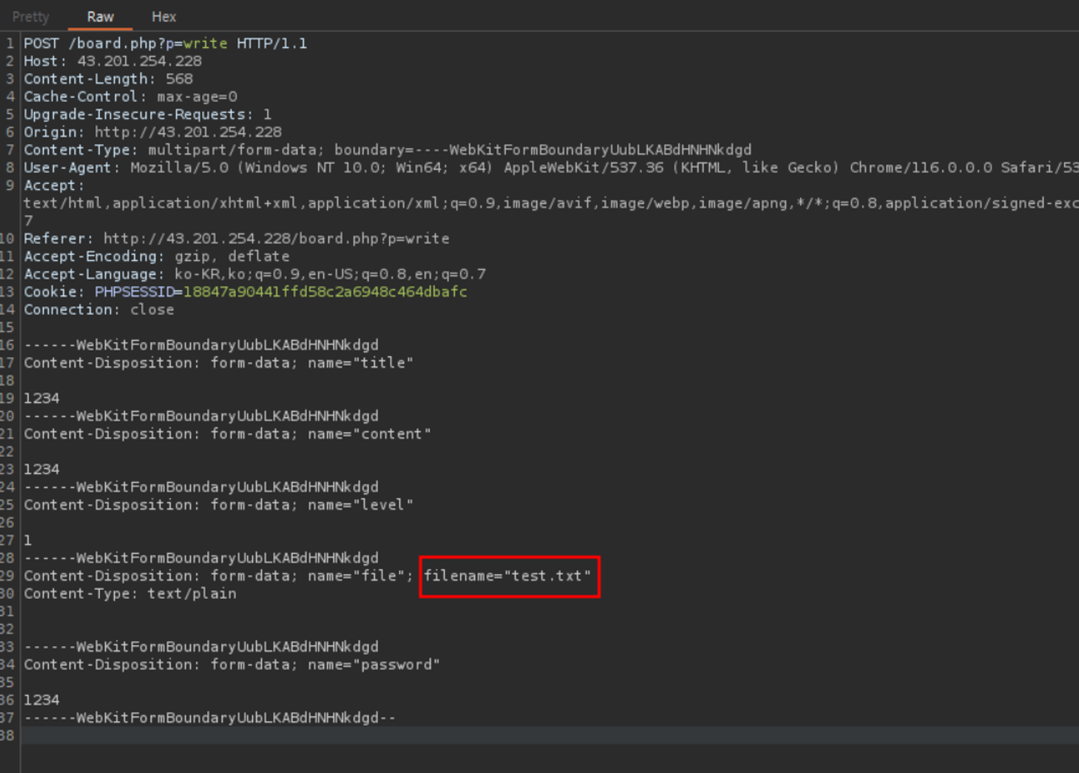The width and height of the screenshot is (1079, 773).
Task: Click the name="title" form-data line
Action: [x=218, y=363]
